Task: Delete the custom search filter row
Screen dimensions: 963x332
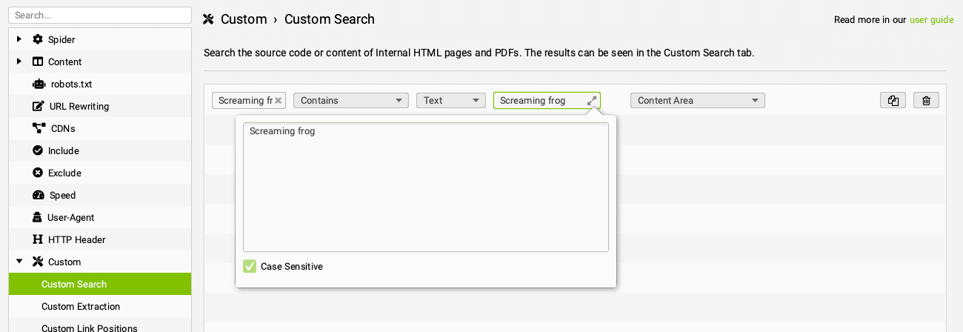Action: [x=926, y=101]
